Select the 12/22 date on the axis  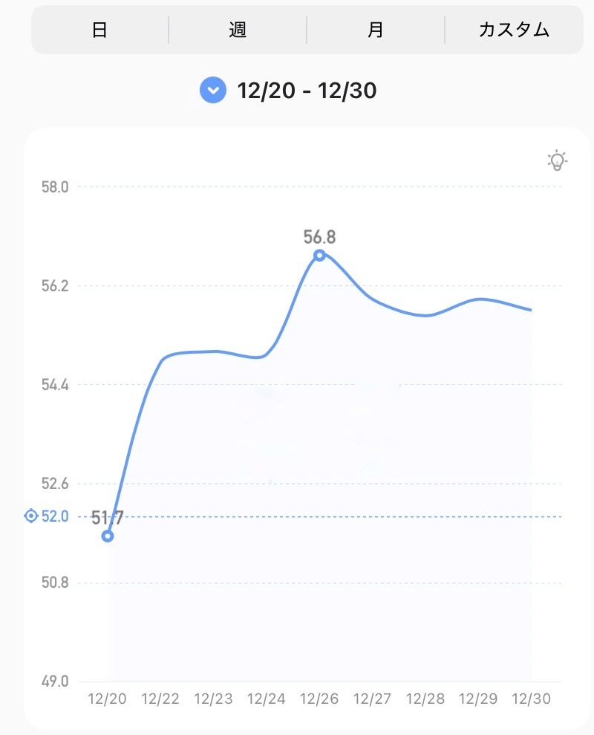tap(161, 699)
